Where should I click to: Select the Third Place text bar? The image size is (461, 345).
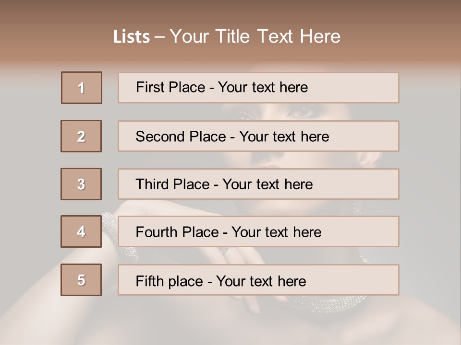(x=258, y=184)
